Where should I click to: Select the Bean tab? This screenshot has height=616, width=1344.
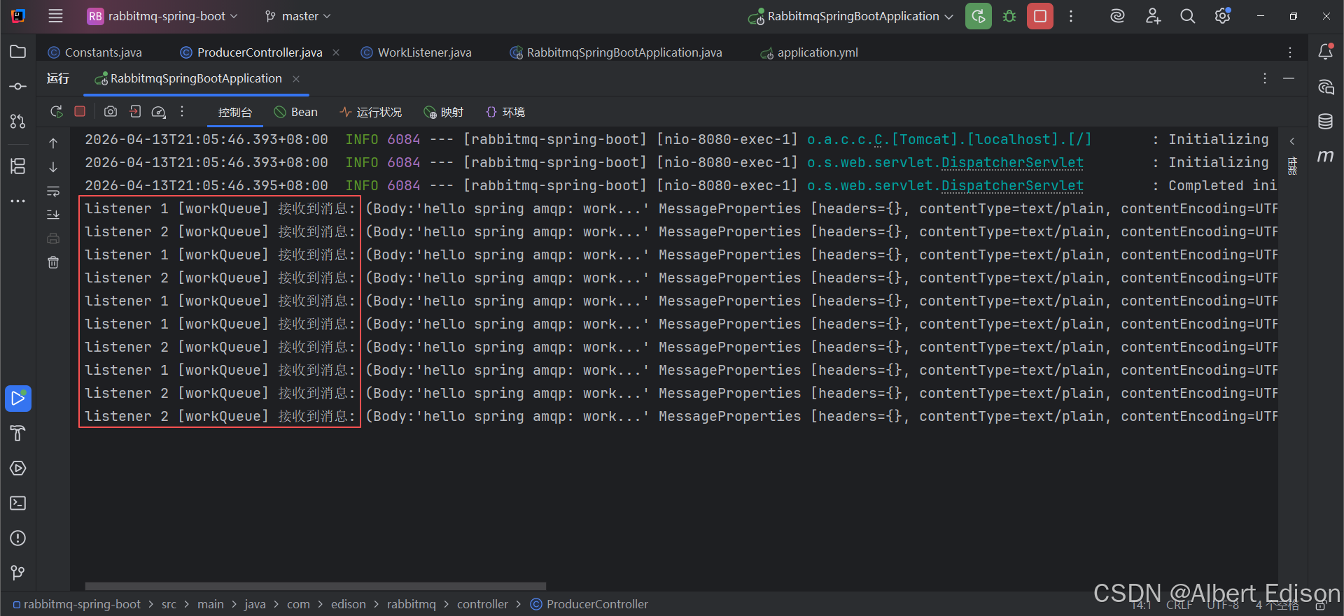[x=296, y=112]
